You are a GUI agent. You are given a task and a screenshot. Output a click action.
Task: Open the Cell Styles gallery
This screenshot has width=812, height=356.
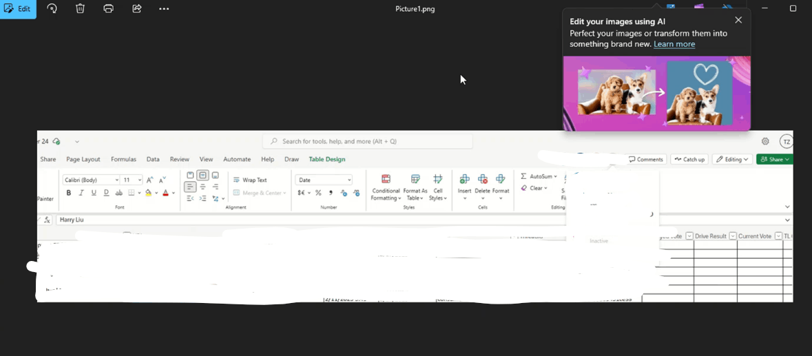pyautogui.click(x=437, y=187)
